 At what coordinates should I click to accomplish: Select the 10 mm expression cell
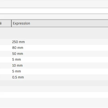60,66
